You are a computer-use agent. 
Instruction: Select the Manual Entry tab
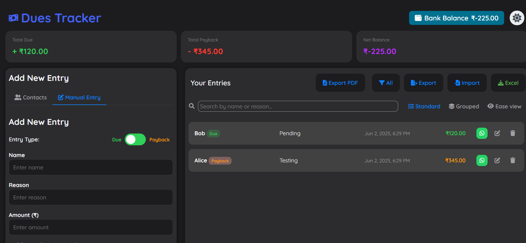pos(79,97)
